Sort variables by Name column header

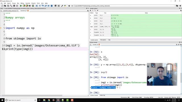(92, 13)
